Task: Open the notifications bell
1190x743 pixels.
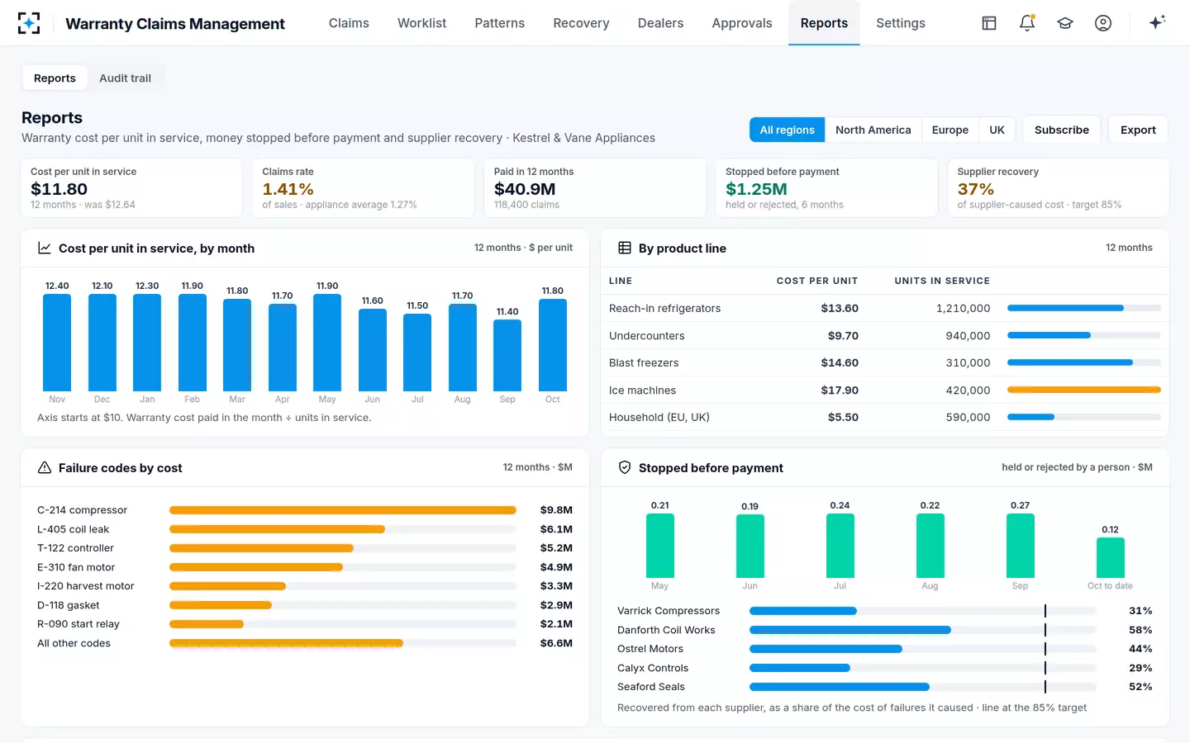Action: pyautogui.click(x=1027, y=23)
